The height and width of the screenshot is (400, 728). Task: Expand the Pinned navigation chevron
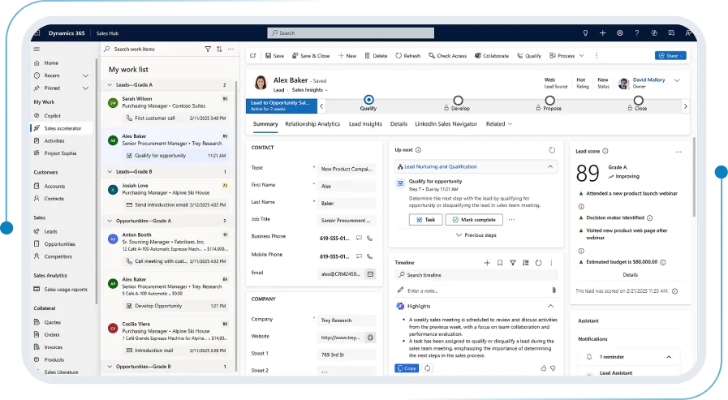click(85, 88)
